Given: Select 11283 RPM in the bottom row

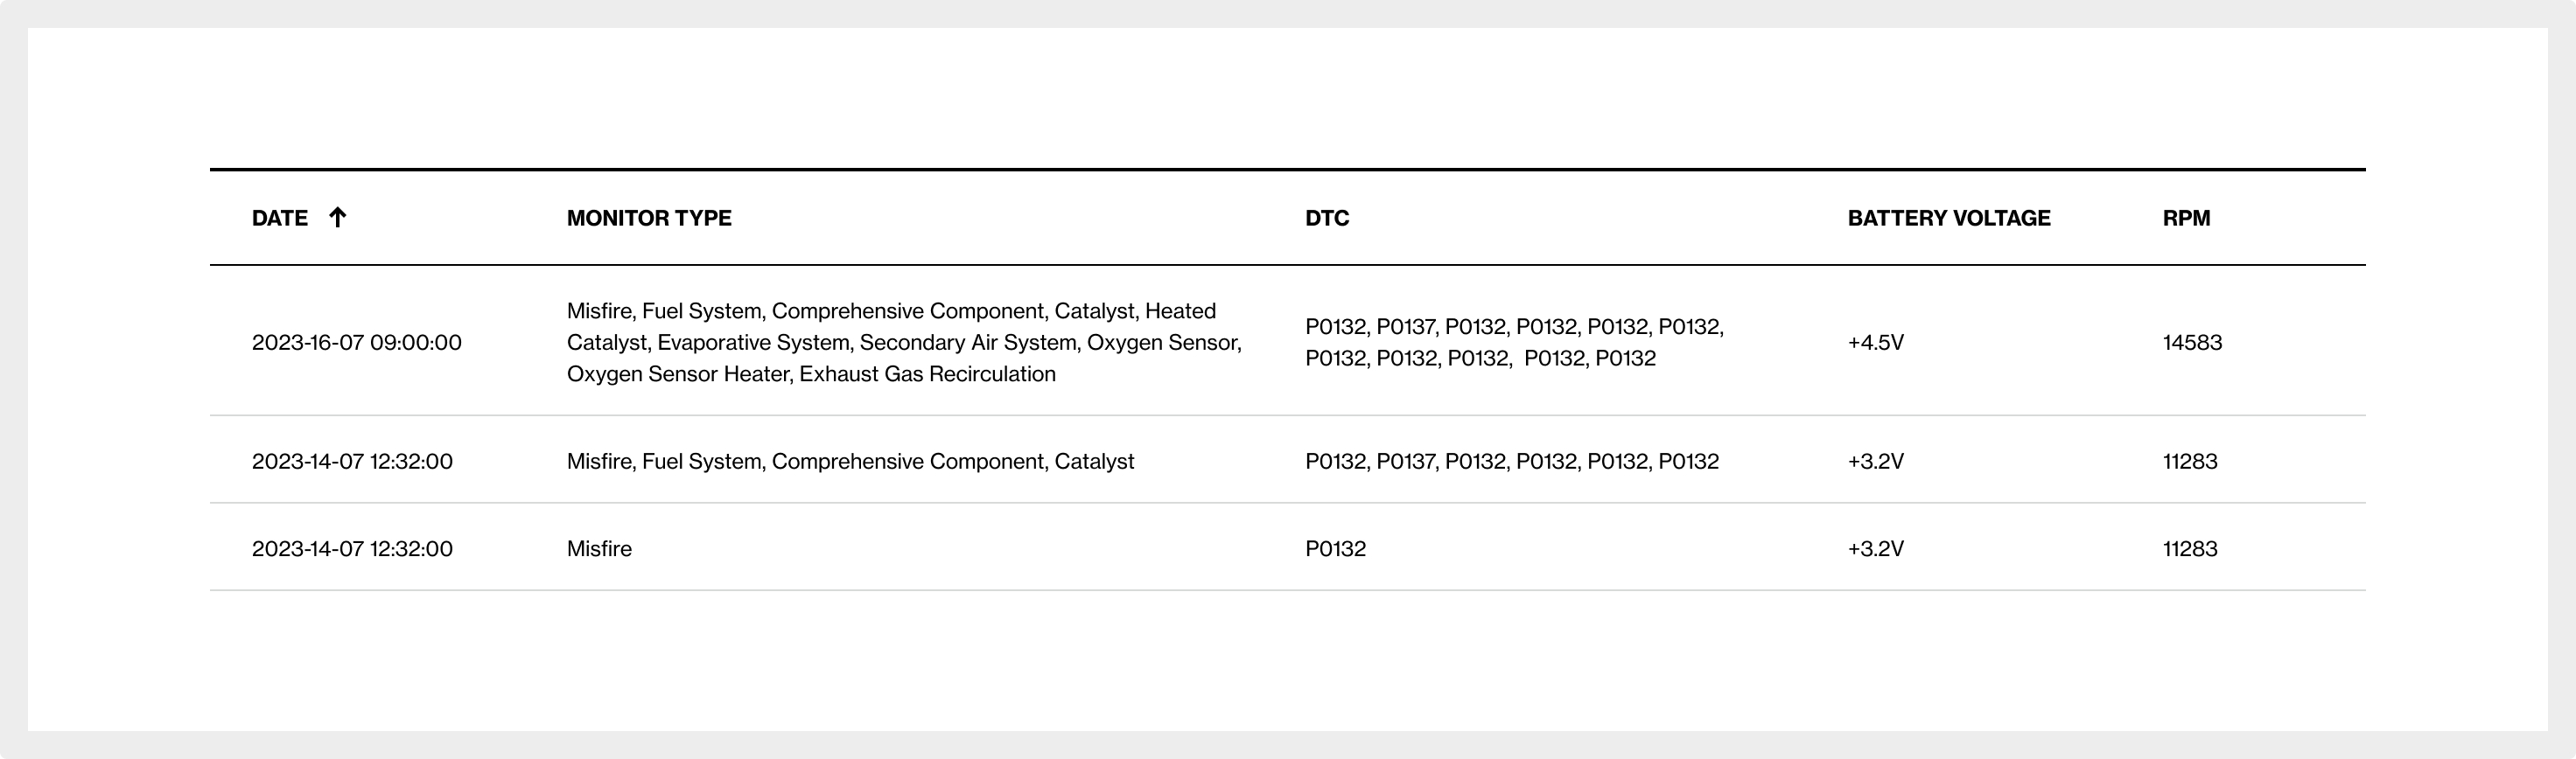Looking at the screenshot, I should point(2189,549).
